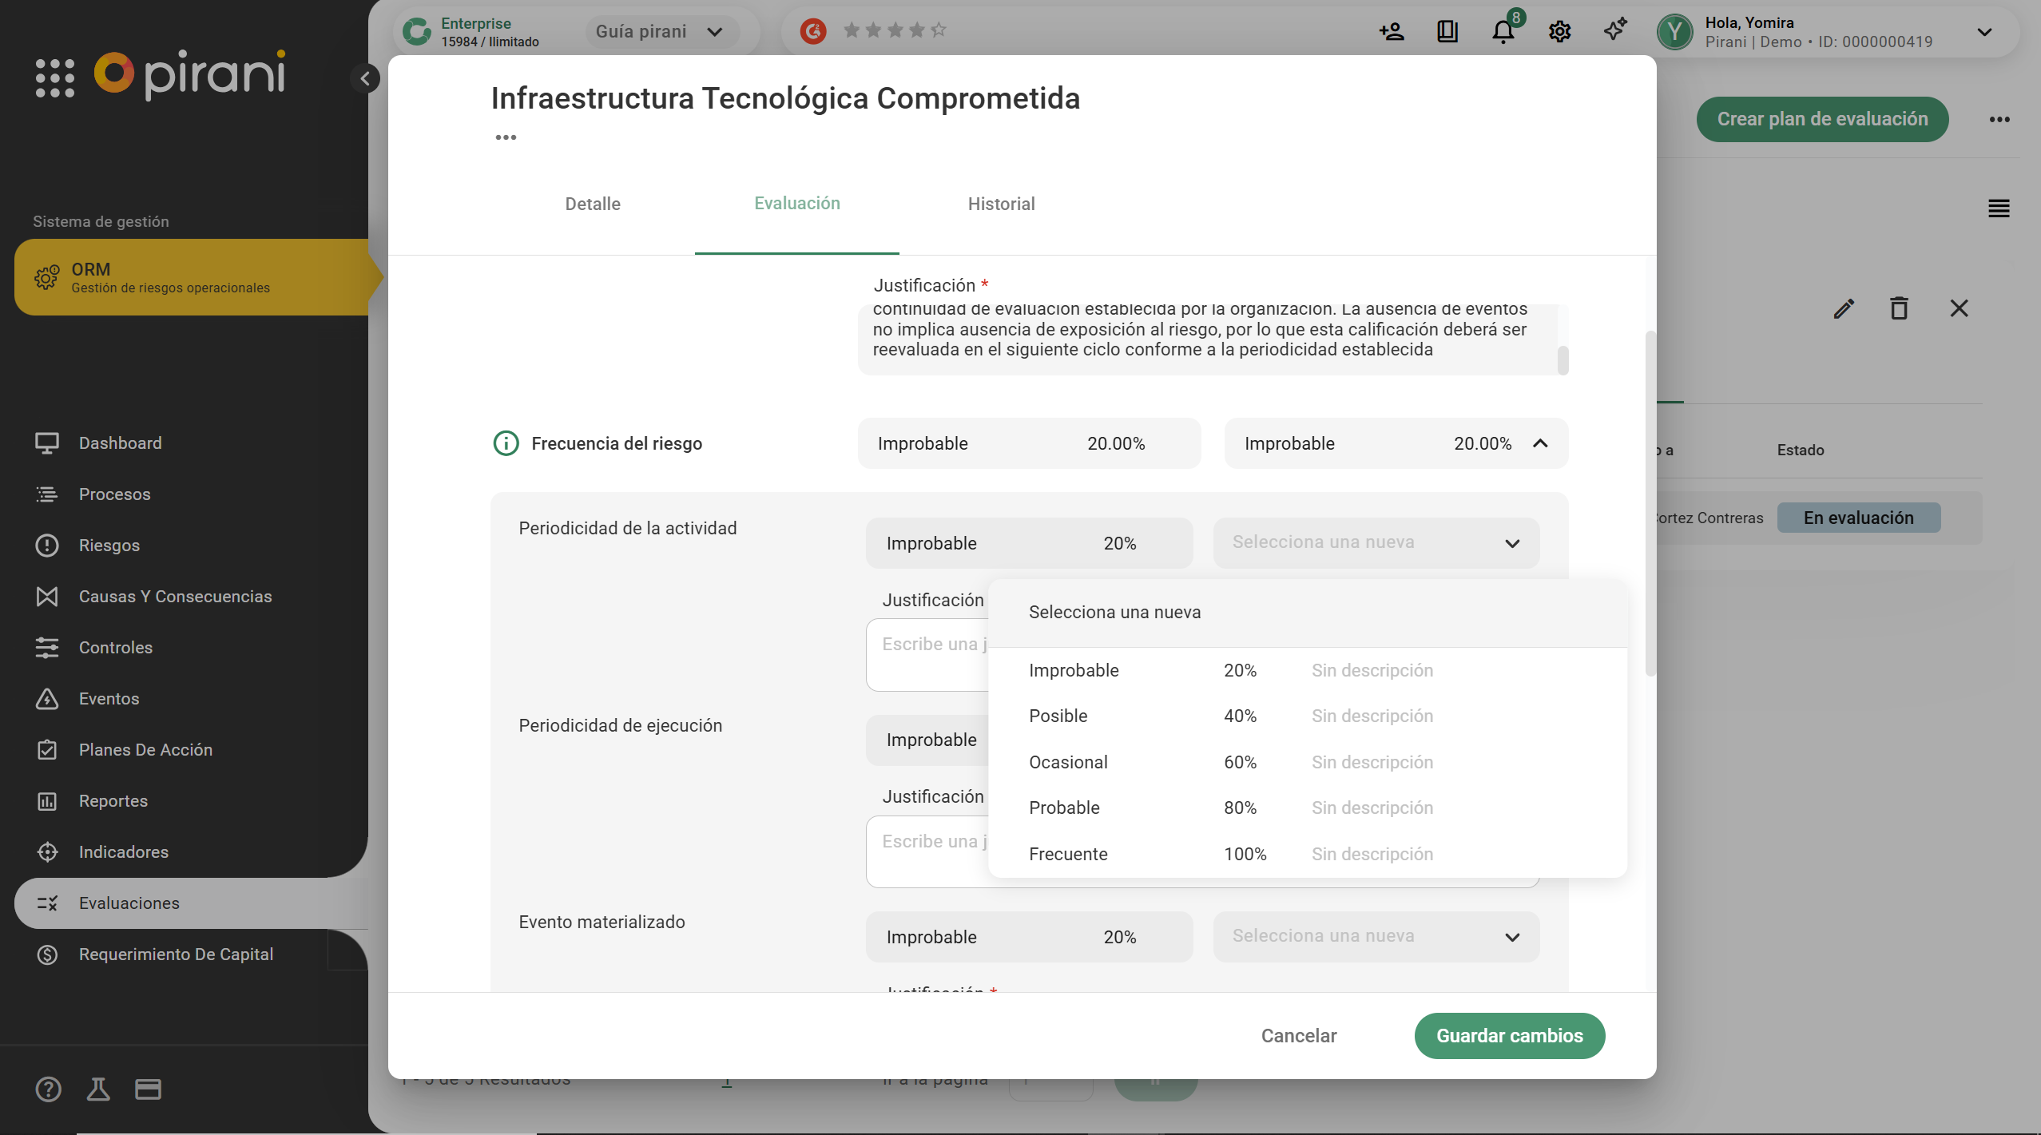The image size is (2041, 1135).
Task: Open the lab flask icon
Action: coord(98,1089)
